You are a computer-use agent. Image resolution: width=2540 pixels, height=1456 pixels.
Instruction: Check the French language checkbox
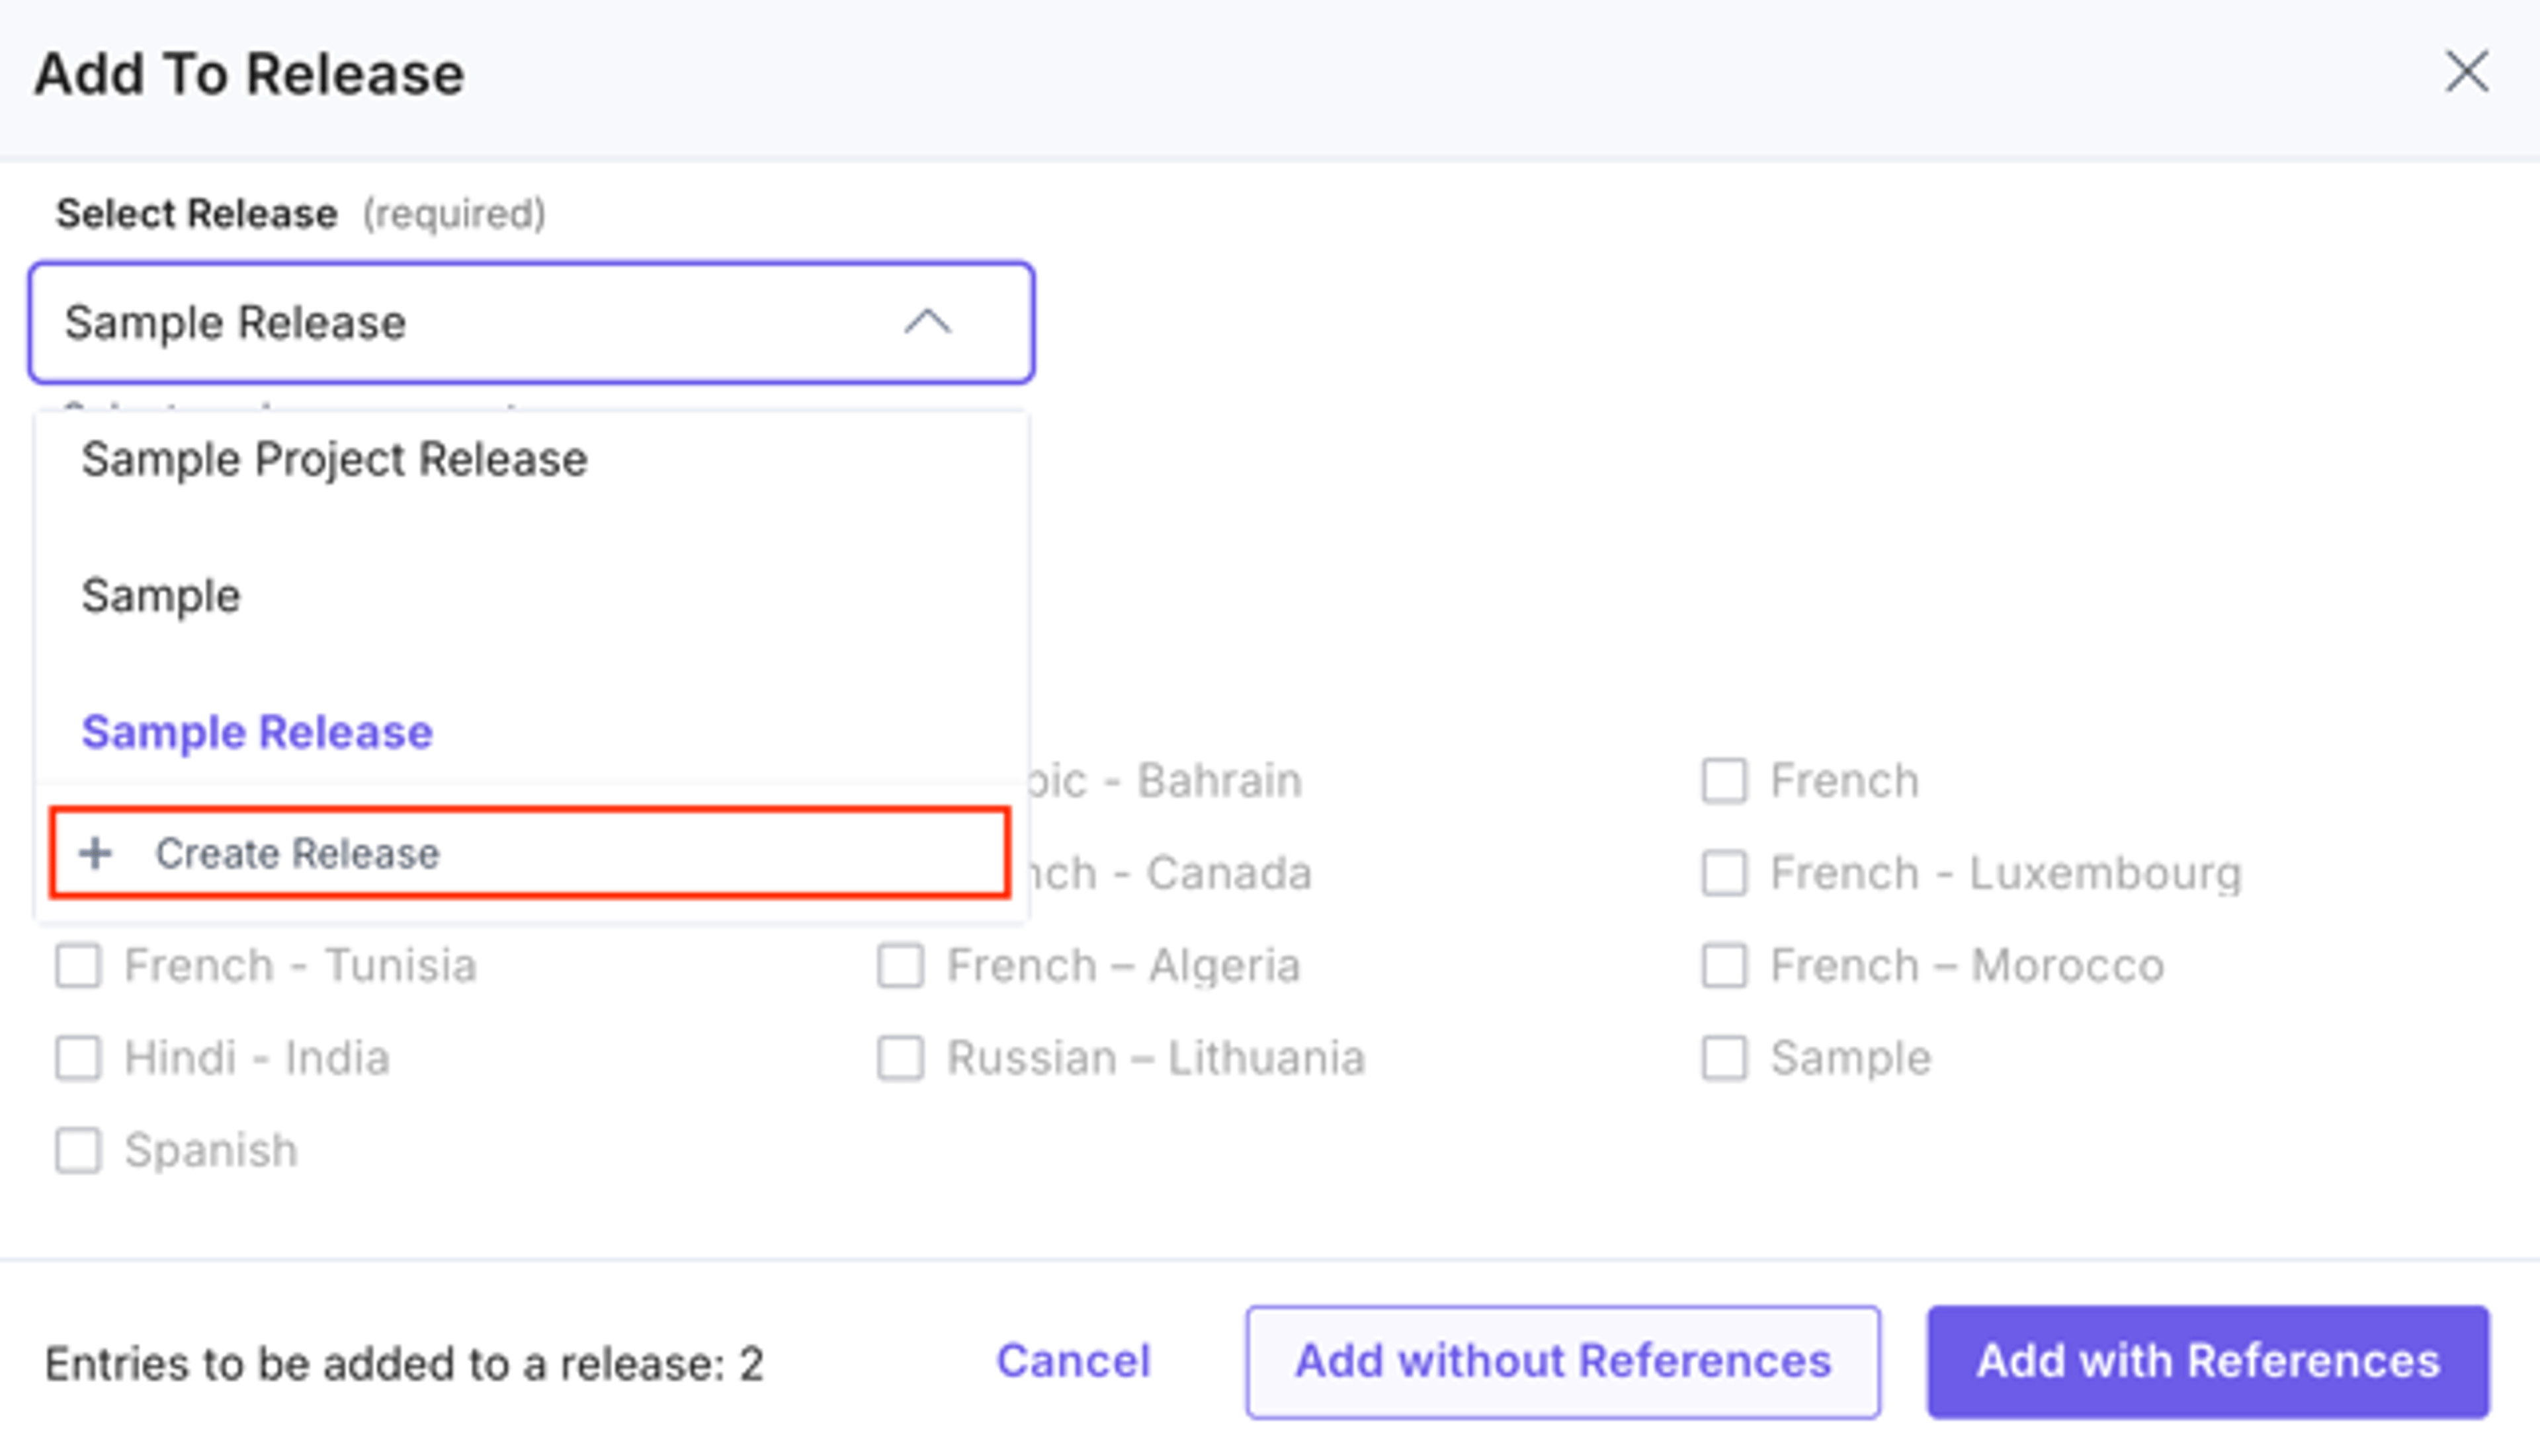click(1724, 781)
